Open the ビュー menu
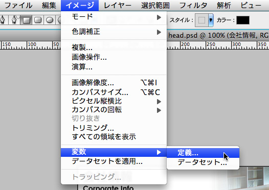The width and height of the screenshot is (269, 190). (x=251, y=6)
